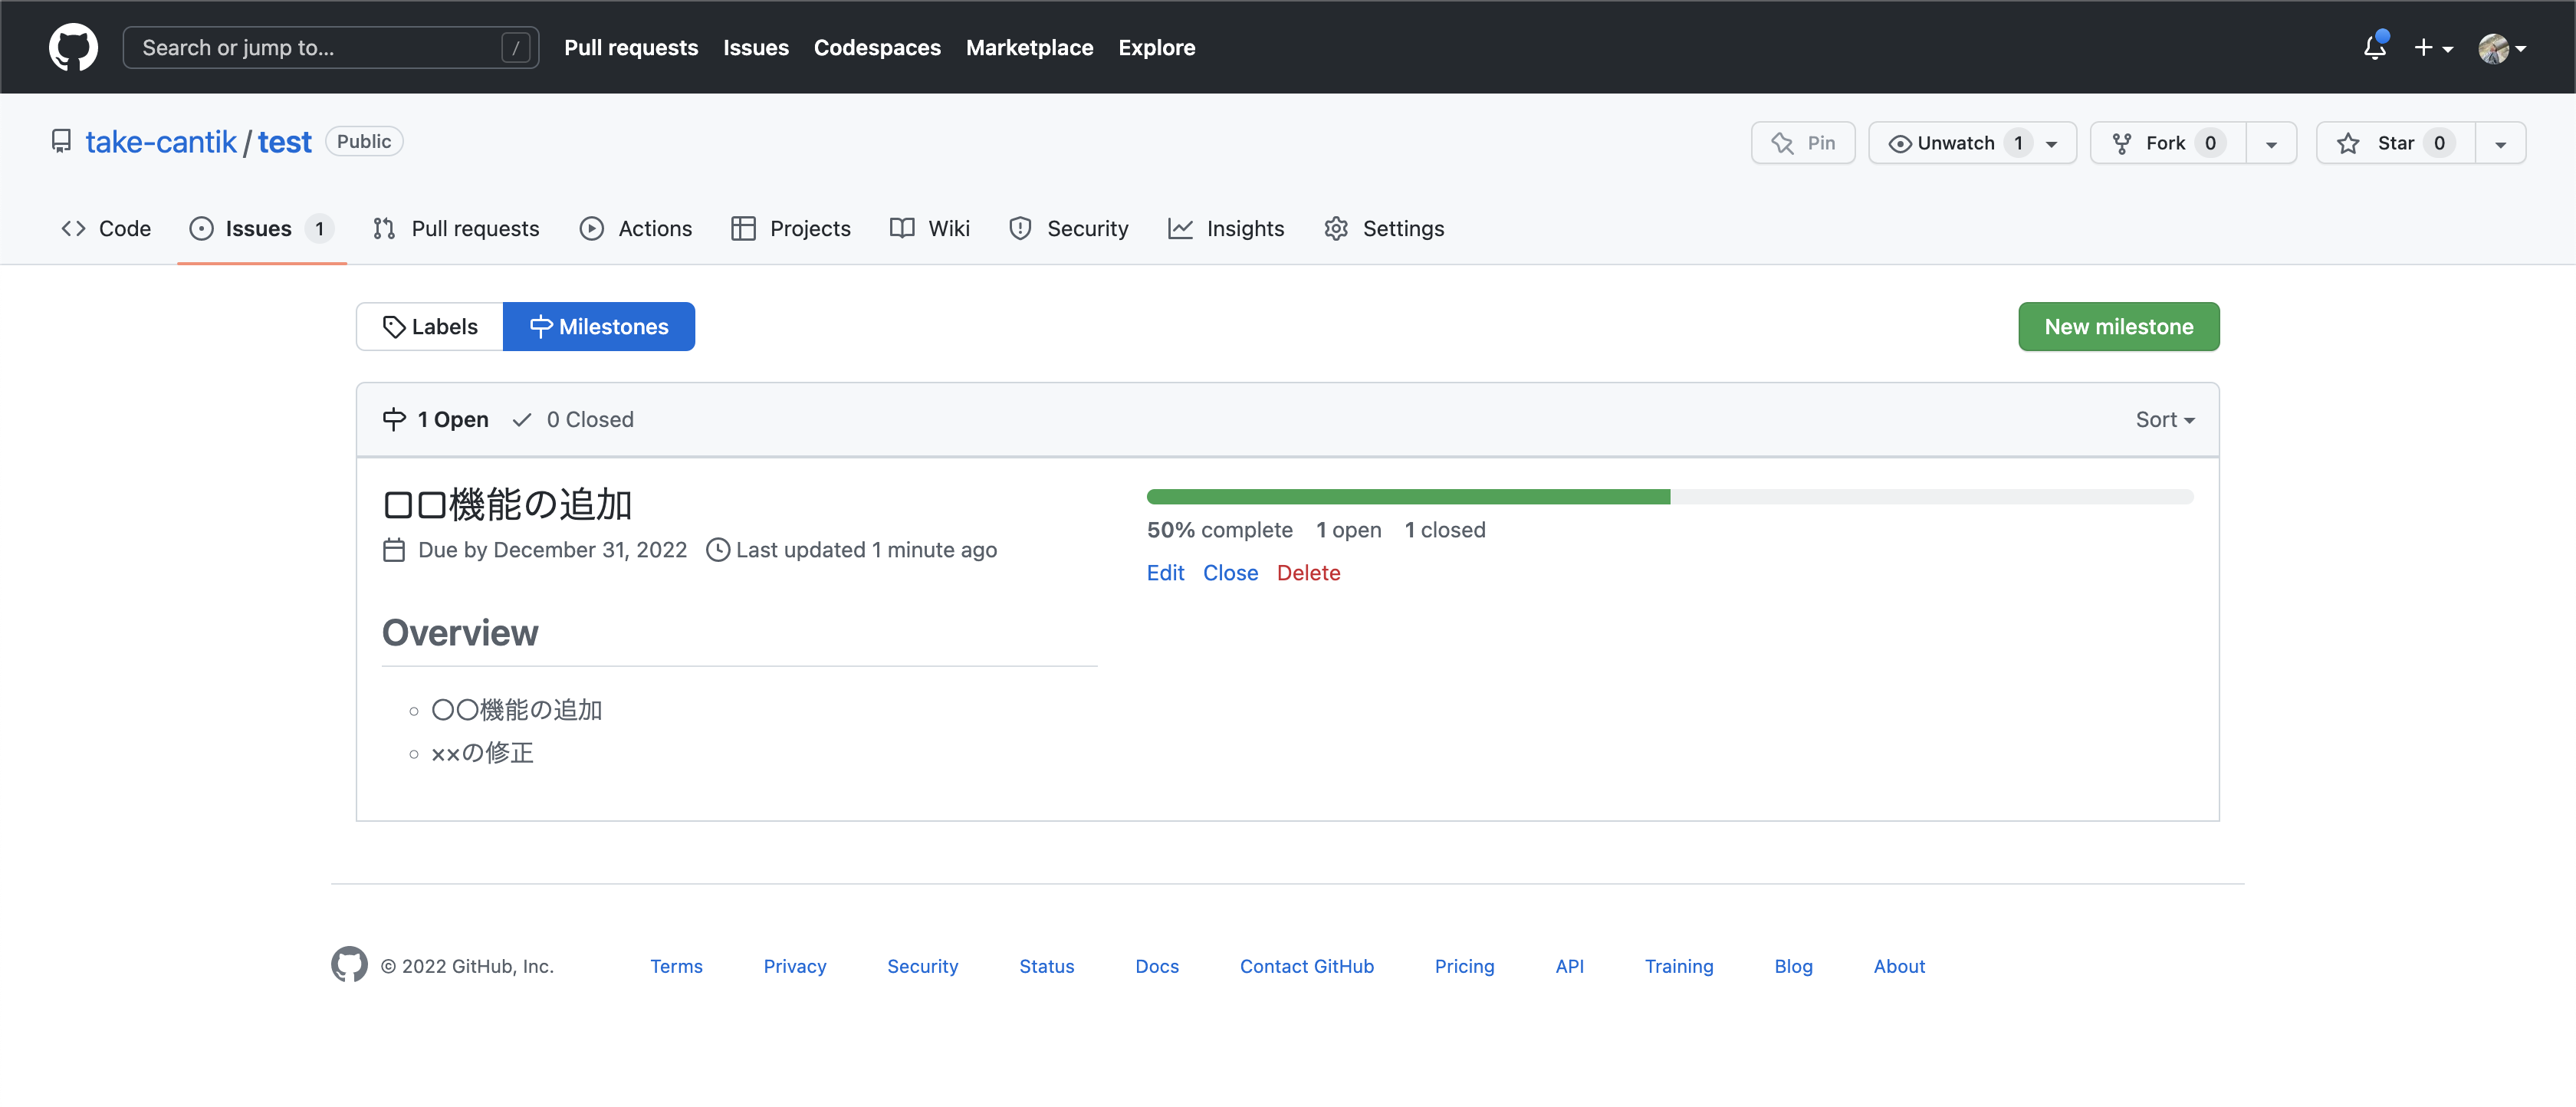Open the Pull requests repository tab
The height and width of the screenshot is (1107, 2576).
(x=456, y=229)
